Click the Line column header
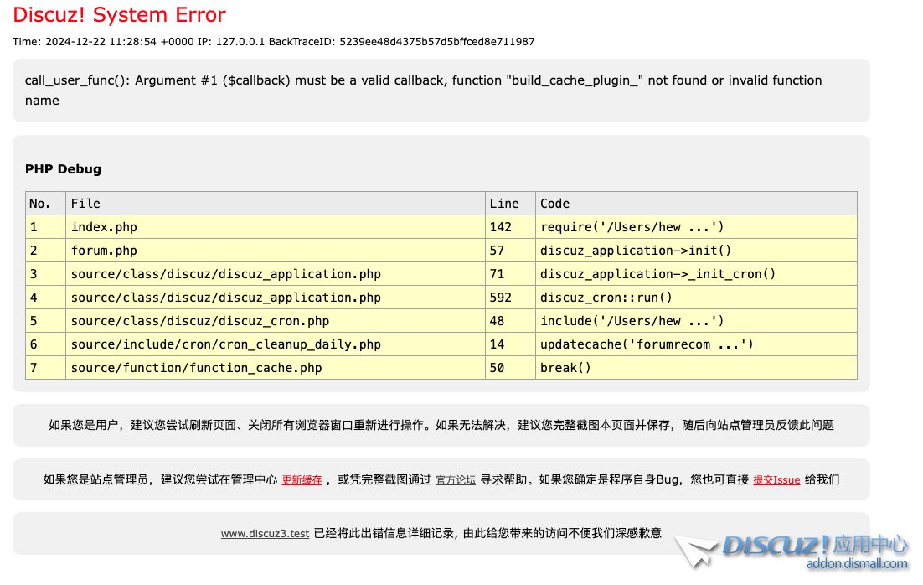The image size is (923, 585). [x=503, y=204]
